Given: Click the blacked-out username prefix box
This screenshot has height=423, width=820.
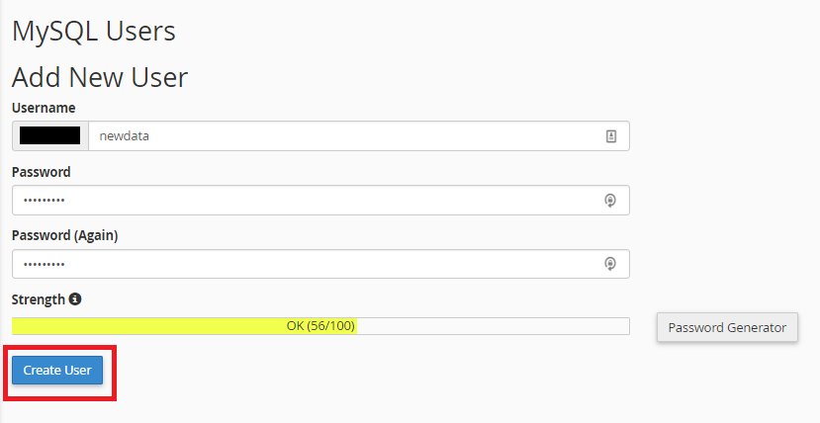Looking at the screenshot, I should coord(50,135).
